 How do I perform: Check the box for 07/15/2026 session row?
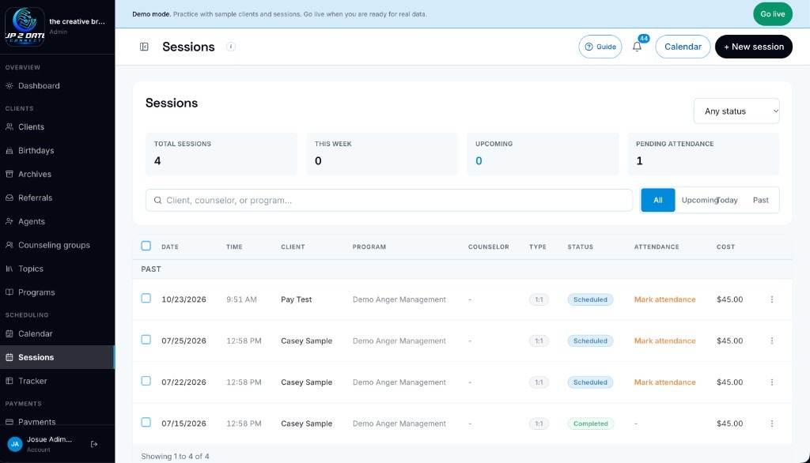point(146,422)
